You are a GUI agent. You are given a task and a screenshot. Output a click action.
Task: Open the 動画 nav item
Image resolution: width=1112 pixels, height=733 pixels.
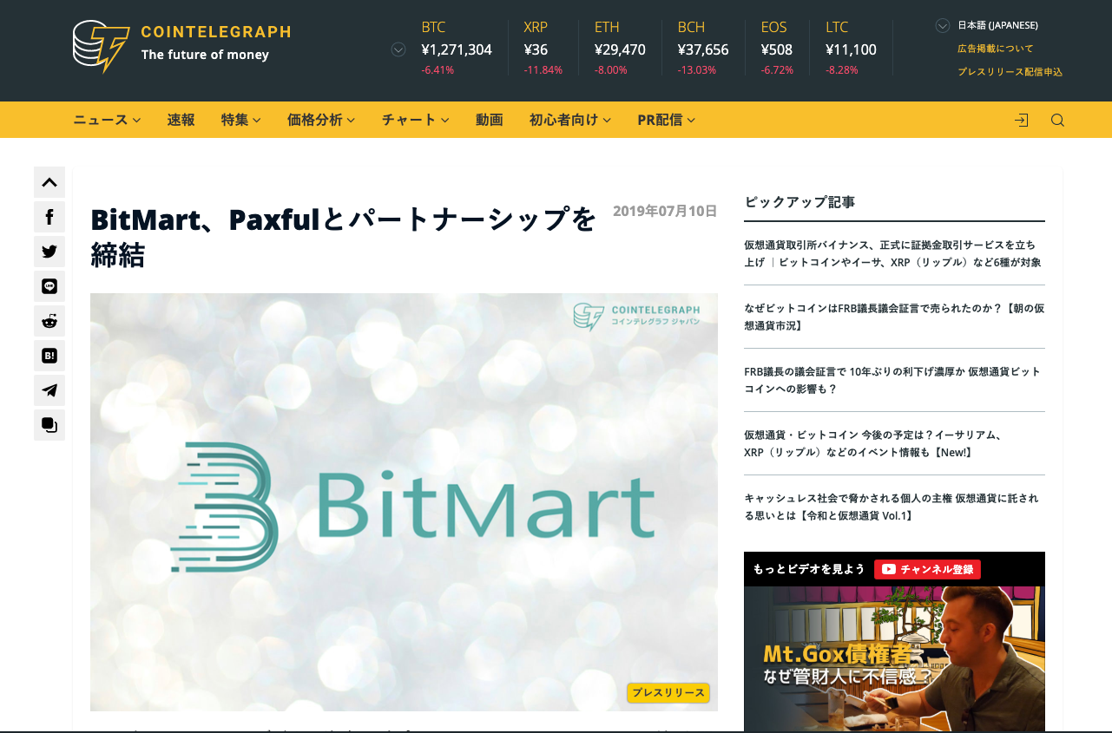tap(490, 120)
